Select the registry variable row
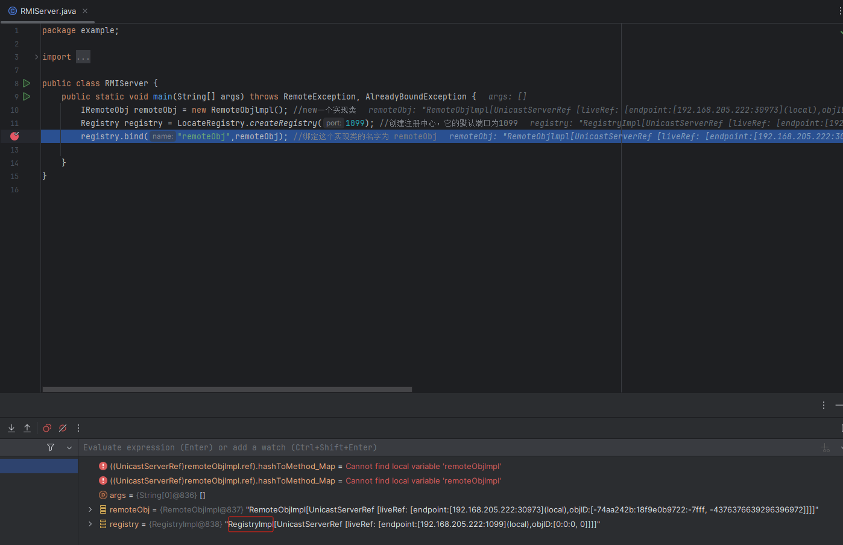Screen dimensions: 843x545 (x=461, y=524)
